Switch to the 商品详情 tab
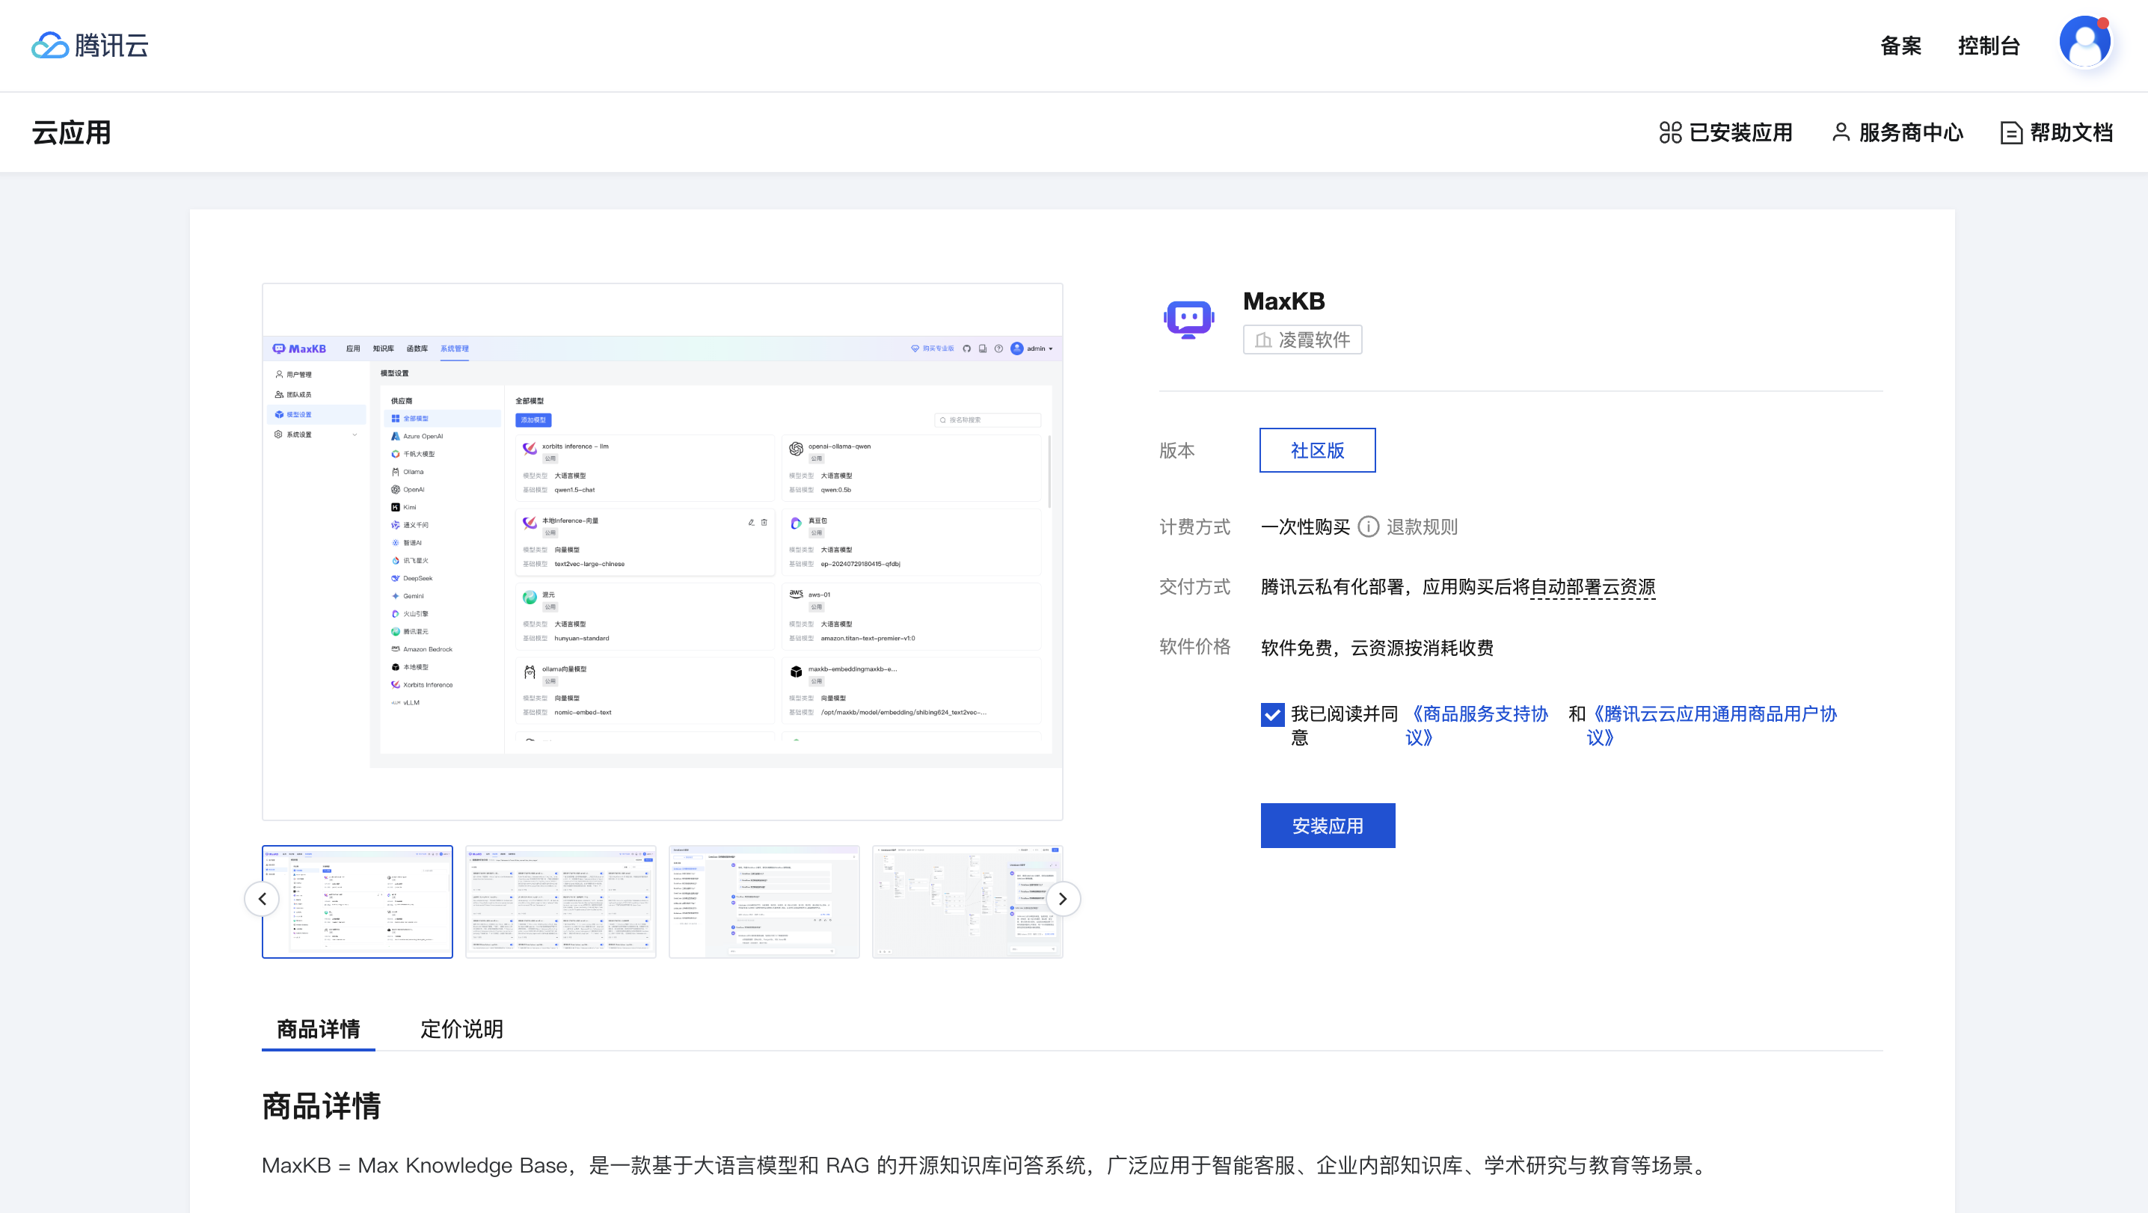The width and height of the screenshot is (2148, 1213). [318, 1029]
